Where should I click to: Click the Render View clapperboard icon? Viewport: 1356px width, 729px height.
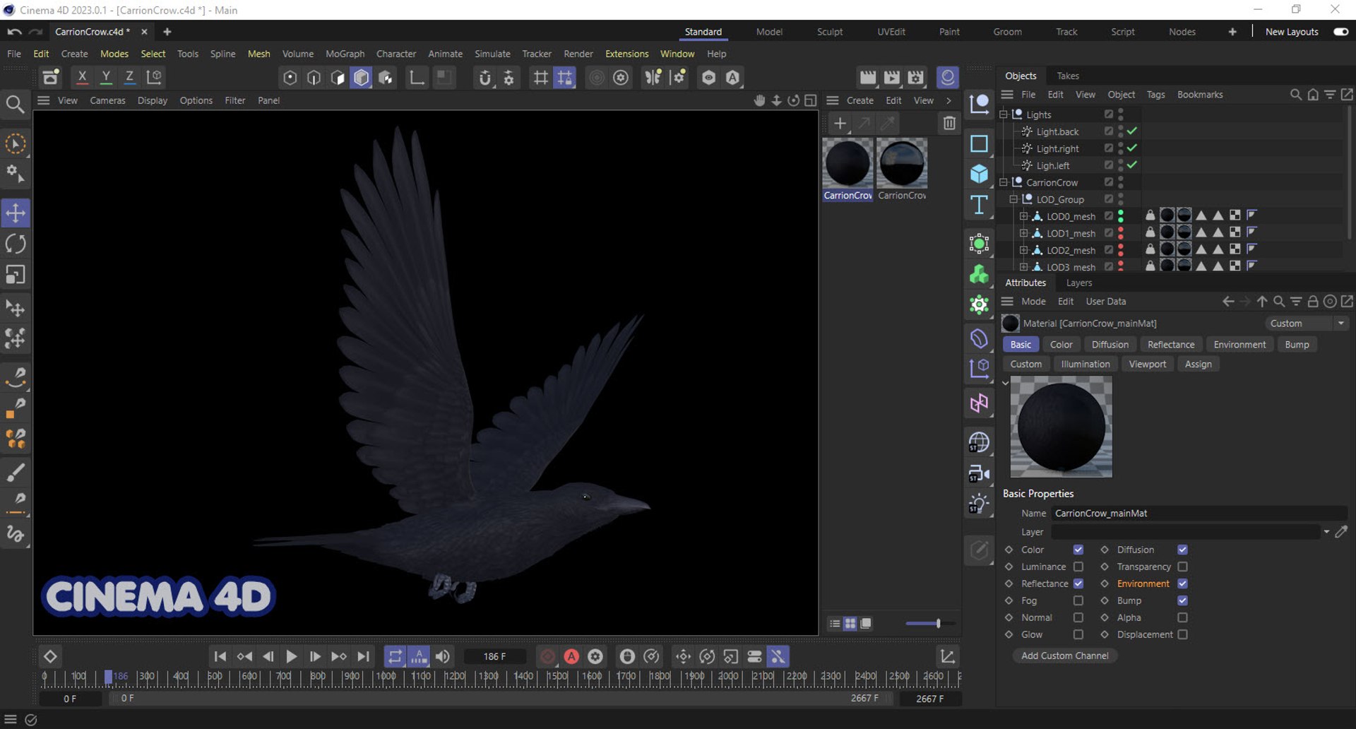point(868,78)
